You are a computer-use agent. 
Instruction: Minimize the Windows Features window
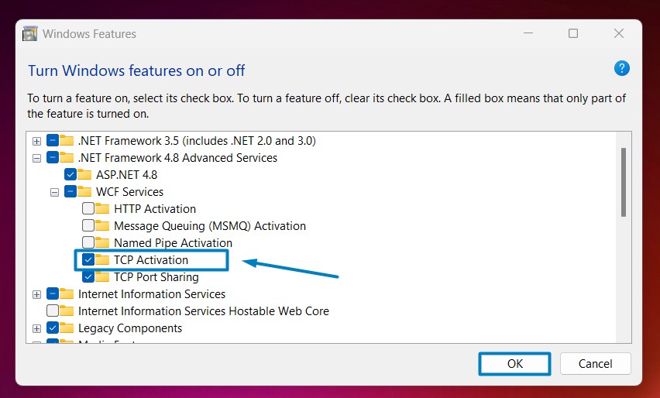528,33
